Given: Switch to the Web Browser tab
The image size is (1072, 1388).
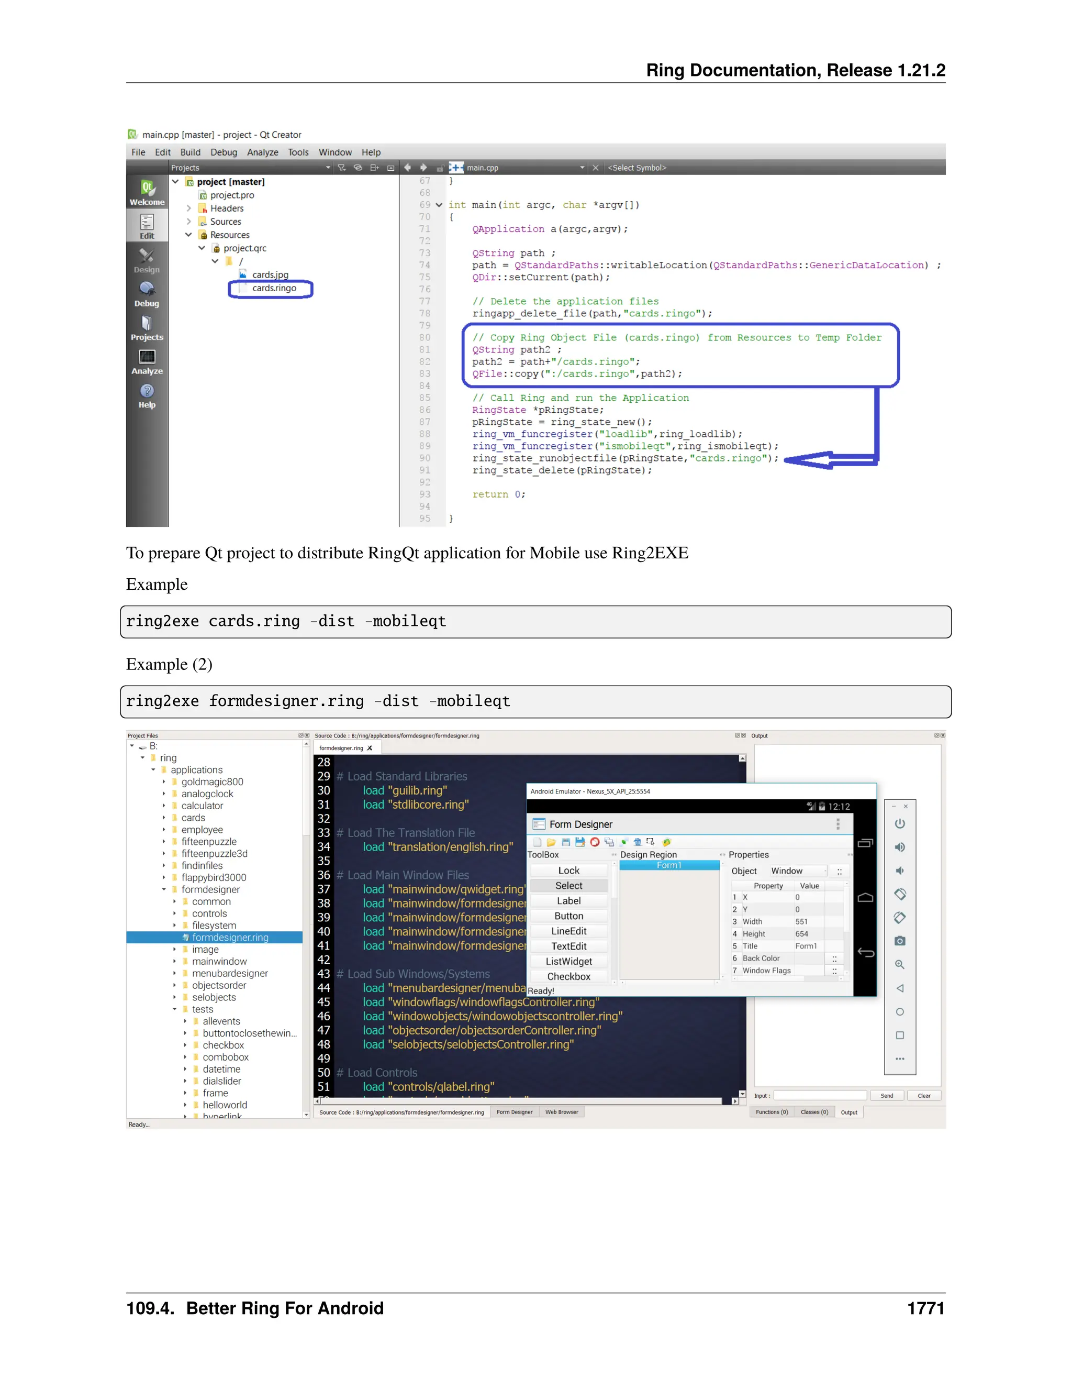Looking at the screenshot, I should 562,1112.
